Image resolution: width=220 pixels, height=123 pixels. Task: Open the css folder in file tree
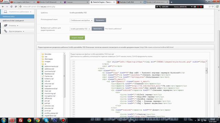[x=44, y=56]
